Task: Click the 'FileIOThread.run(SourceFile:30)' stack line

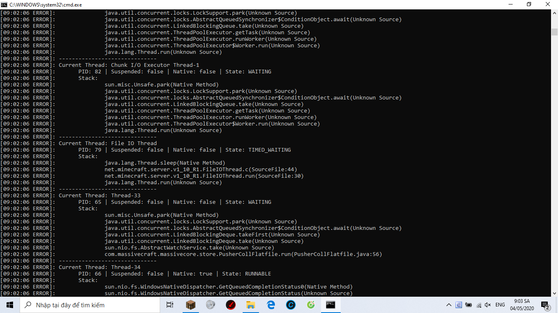Action: [x=204, y=176]
